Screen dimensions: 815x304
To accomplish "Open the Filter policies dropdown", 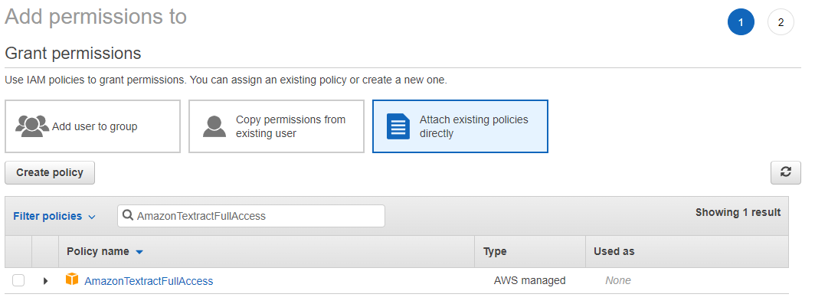I will pyautogui.click(x=54, y=216).
